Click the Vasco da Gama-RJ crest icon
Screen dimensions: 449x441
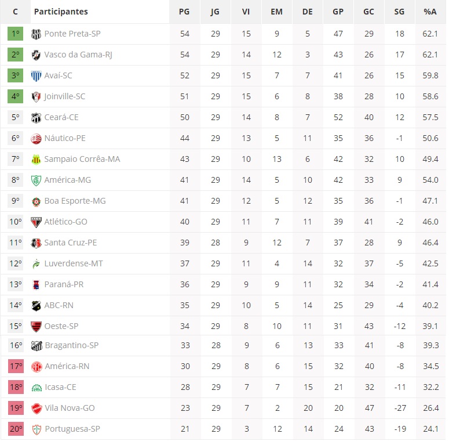point(36,55)
